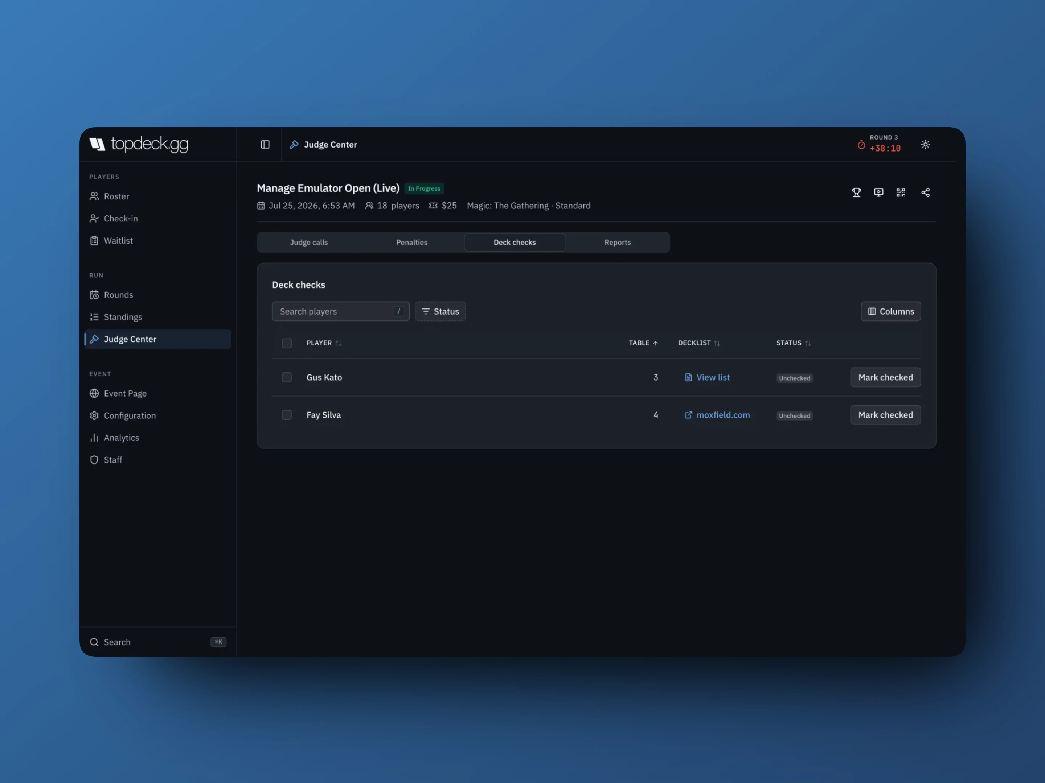Mark Gus Kato as checked

885,377
